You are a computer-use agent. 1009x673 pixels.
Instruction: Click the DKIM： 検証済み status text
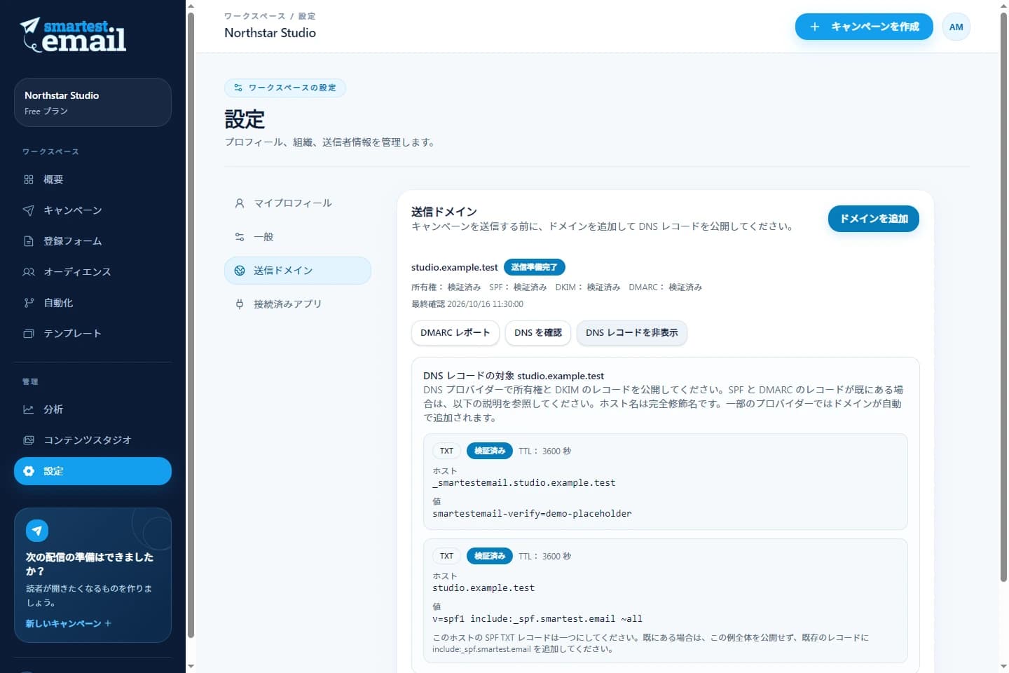pyautogui.click(x=588, y=287)
